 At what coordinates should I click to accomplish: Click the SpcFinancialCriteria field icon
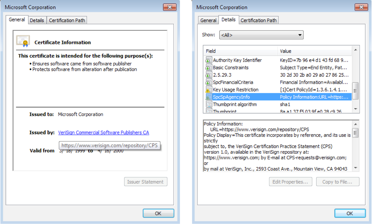click(208, 82)
